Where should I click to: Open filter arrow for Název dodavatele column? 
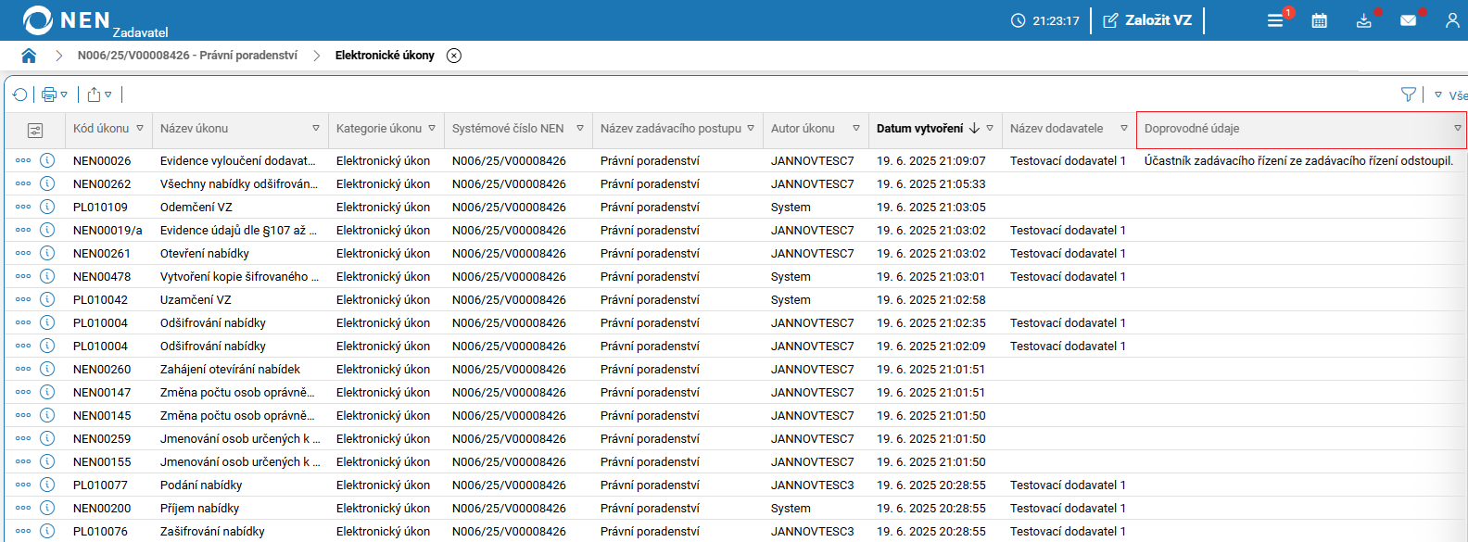point(1124,129)
